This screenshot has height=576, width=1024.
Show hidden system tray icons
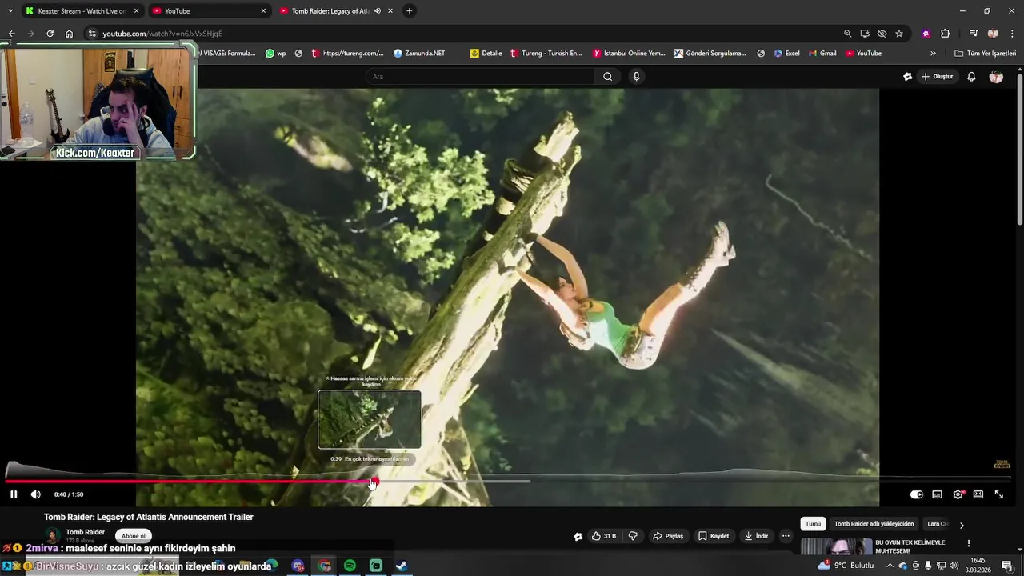[x=890, y=566]
